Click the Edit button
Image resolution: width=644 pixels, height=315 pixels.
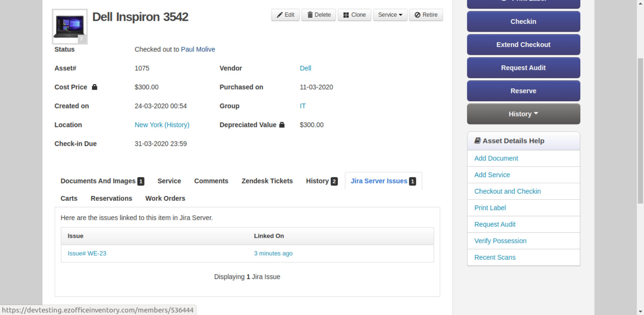285,15
